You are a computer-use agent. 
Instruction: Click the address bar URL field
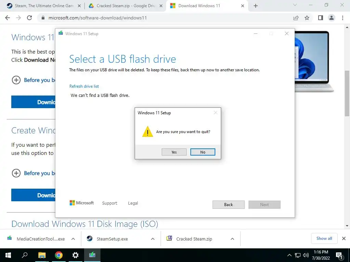(165, 18)
